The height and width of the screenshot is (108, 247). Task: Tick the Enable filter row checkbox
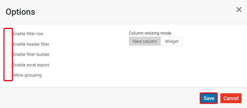click(x=8, y=33)
